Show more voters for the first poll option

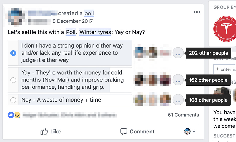point(178,53)
